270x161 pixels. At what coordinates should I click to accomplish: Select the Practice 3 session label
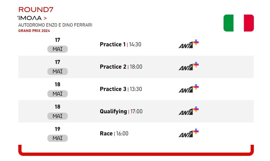point(113,89)
